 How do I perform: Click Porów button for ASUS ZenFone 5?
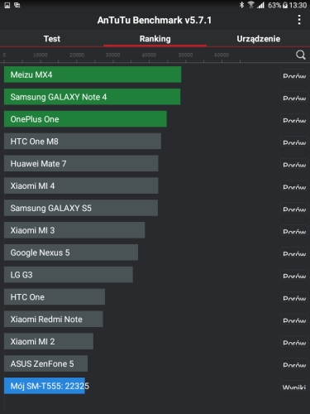pos(294,364)
